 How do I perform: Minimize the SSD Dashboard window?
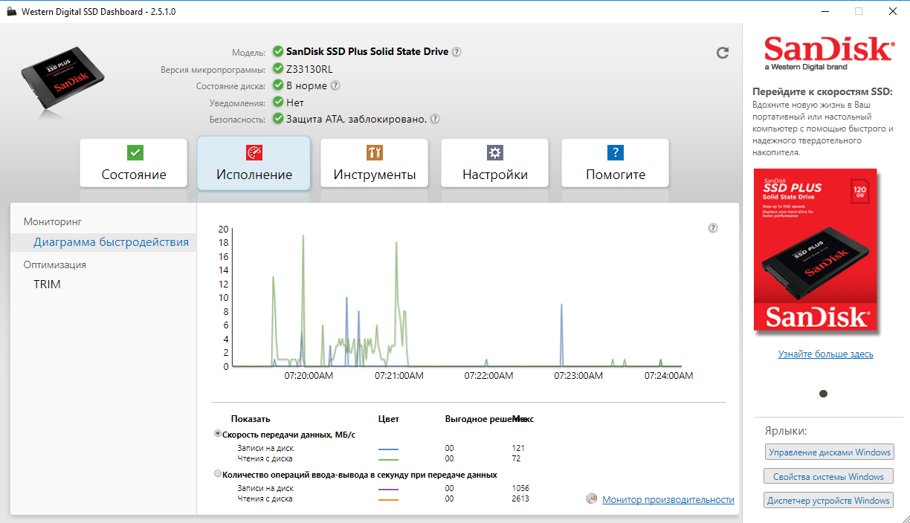[824, 12]
